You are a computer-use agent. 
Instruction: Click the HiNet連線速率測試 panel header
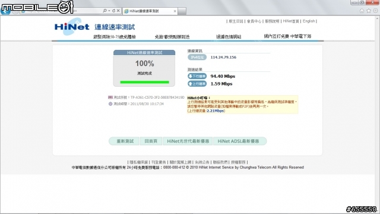tap(144, 53)
